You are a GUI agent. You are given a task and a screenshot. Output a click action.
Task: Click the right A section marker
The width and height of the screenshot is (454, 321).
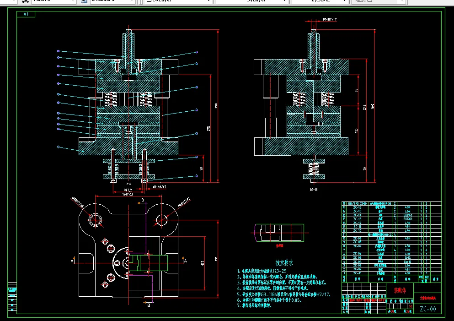point(185,261)
